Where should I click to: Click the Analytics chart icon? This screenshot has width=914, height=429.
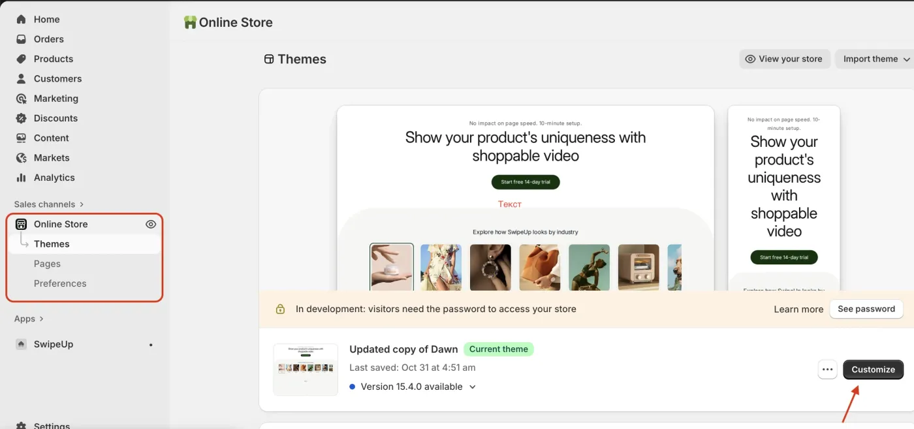tap(22, 177)
